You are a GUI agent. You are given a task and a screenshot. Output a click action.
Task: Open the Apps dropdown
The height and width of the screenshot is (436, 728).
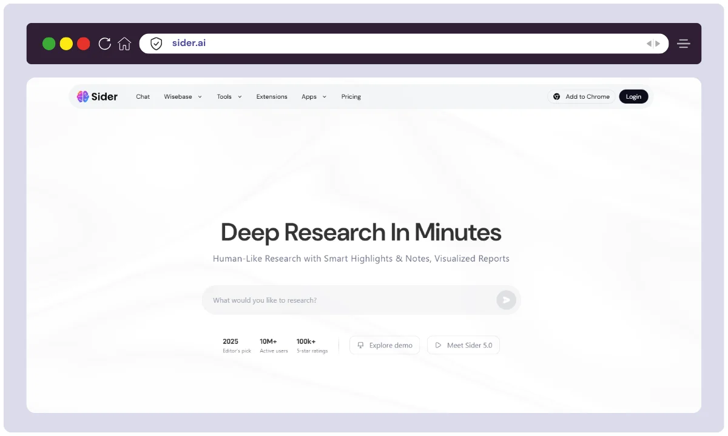coord(314,97)
